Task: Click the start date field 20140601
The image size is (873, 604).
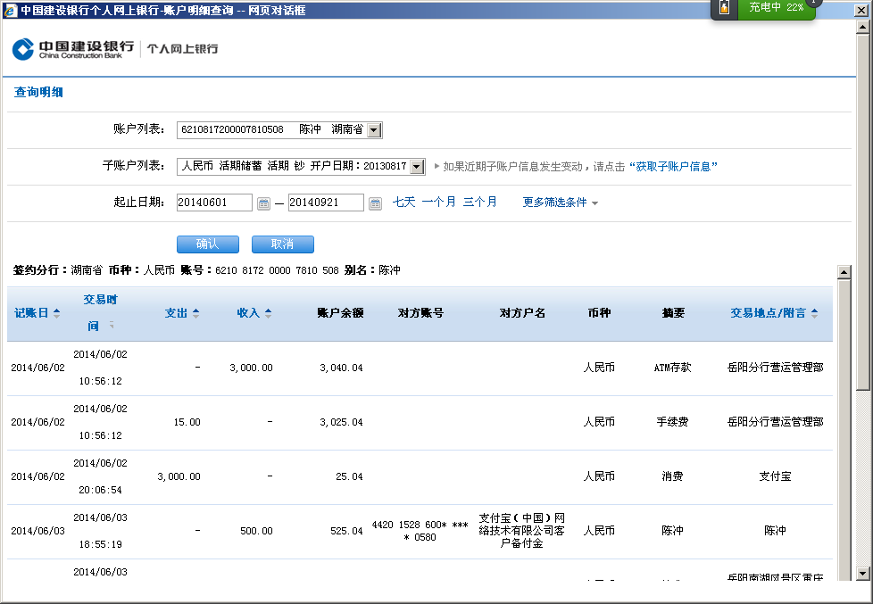Action: 214,203
